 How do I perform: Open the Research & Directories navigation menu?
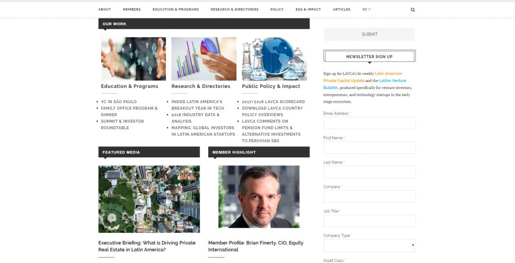[234, 10]
